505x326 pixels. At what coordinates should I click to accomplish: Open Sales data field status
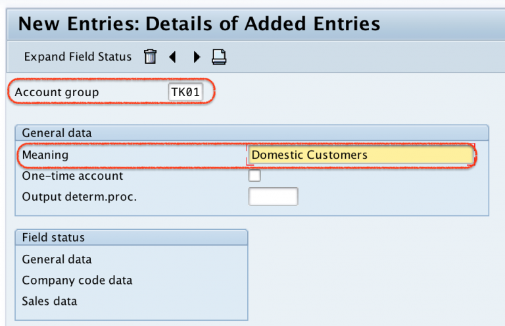[x=49, y=302]
